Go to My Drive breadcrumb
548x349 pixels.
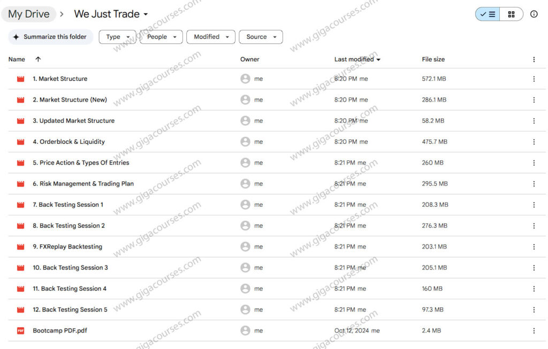coord(29,14)
